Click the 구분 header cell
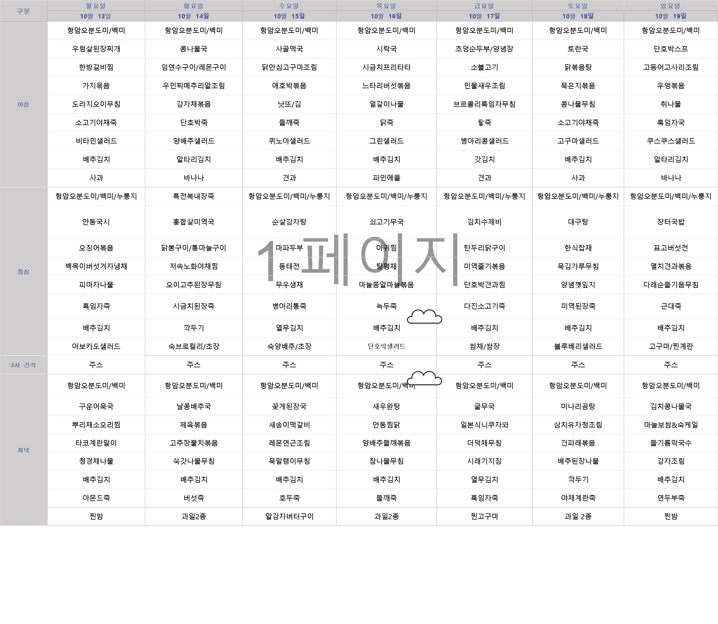718x624 pixels. coord(23,11)
